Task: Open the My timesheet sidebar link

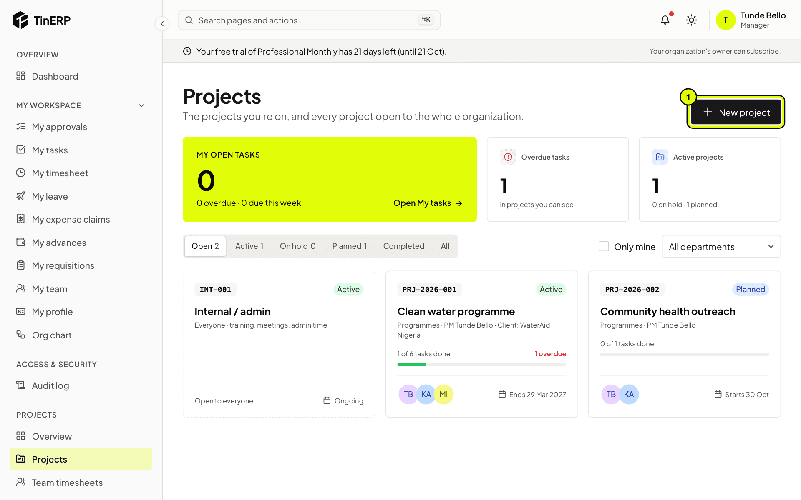Action: (x=81, y=173)
